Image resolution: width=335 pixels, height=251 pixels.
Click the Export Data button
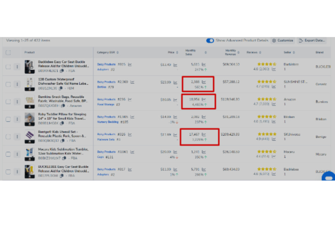[312, 40]
